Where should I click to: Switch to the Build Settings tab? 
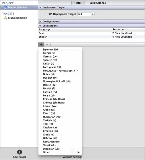click(x=98, y=3)
